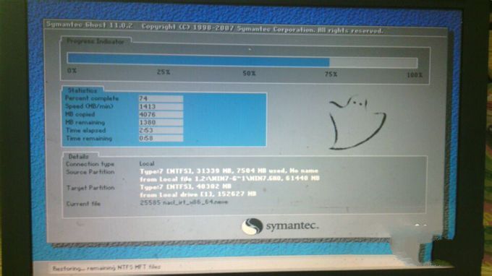Click the Connection type value Local
This screenshot has width=492, height=276.
[x=147, y=163]
